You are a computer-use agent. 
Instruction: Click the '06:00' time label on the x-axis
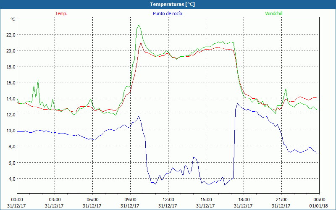pyautogui.click(x=92, y=199)
